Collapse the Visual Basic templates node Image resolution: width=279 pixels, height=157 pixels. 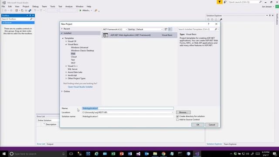tap(66, 44)
